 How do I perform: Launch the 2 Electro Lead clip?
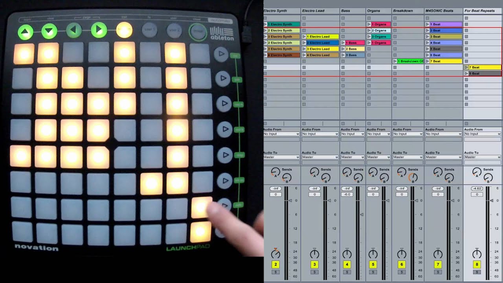[x=304, y=43]
